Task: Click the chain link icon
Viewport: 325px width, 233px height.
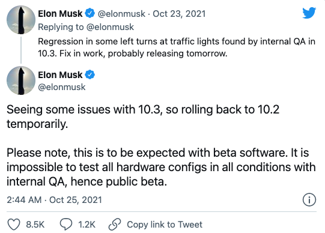Action: [x=115, y=225]
